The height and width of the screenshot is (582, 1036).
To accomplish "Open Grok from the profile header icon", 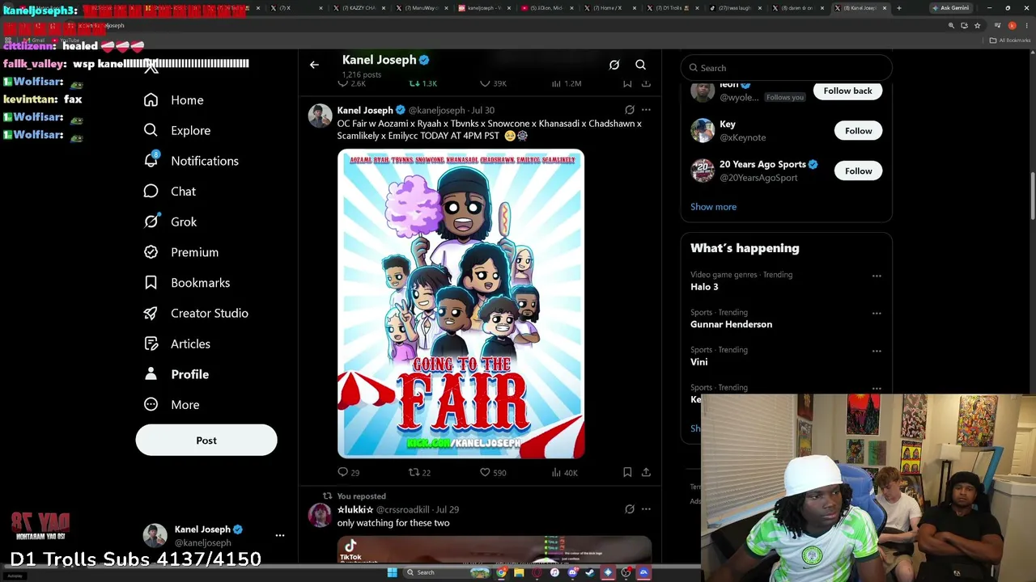I will point(614,65).
